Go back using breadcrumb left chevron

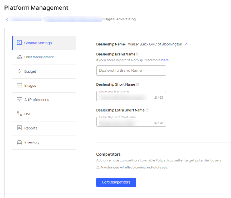7,19
